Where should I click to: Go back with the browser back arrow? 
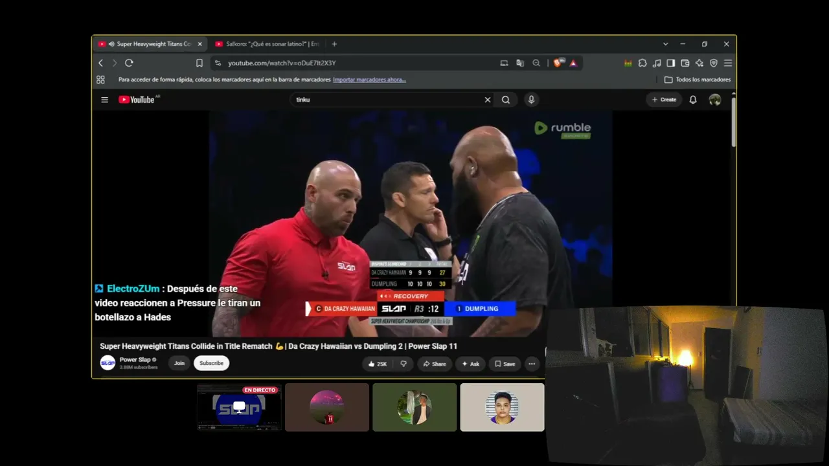point(100,63)
